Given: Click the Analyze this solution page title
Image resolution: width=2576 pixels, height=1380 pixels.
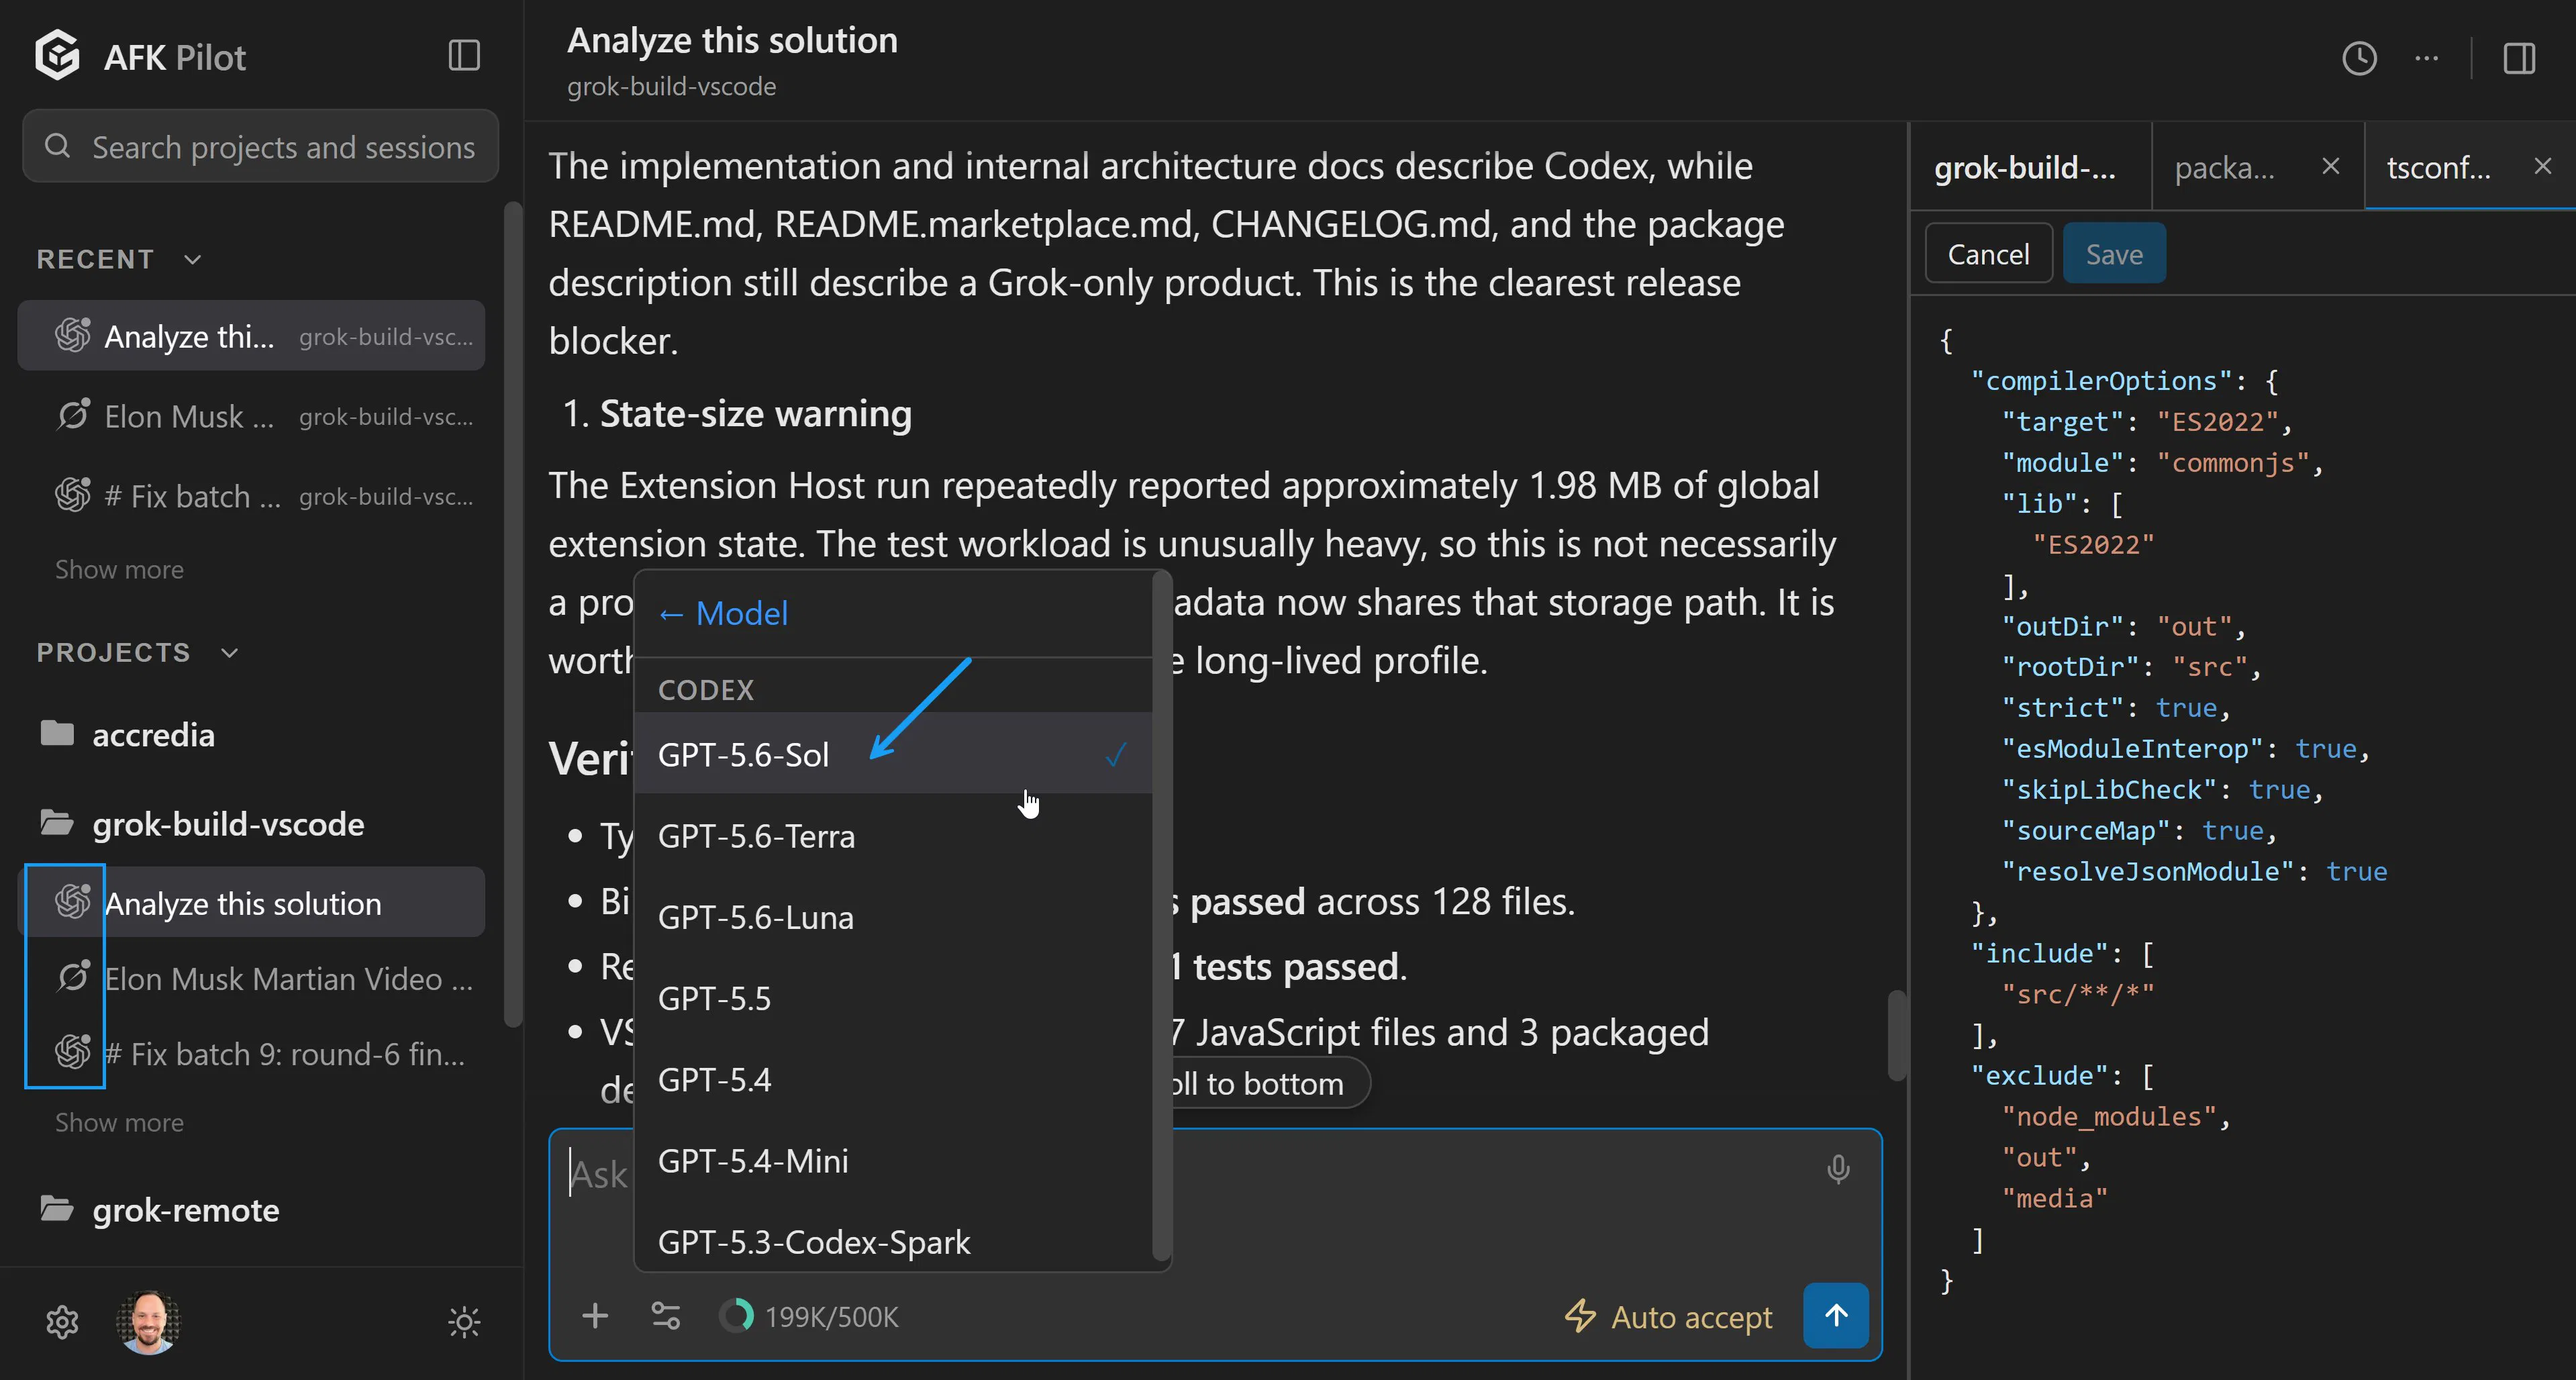Looking at the screenshot, I should click(732, 40).
